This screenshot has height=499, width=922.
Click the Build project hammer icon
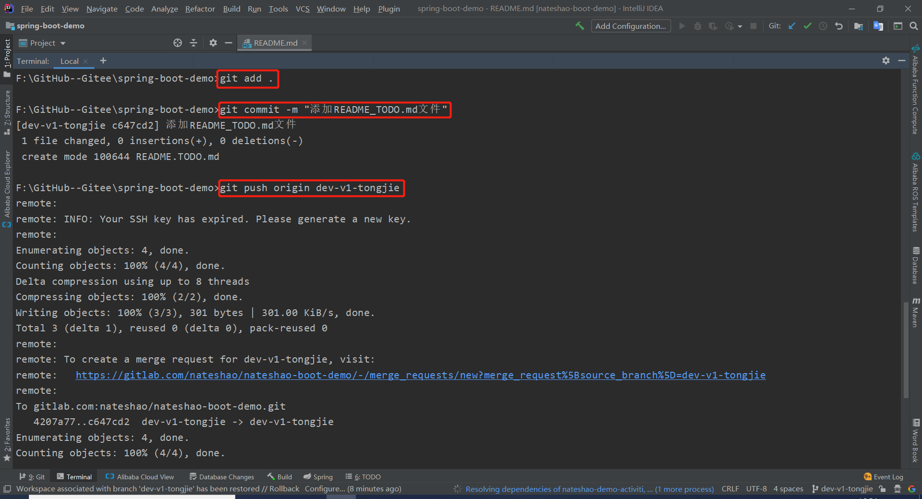(580, 26)
